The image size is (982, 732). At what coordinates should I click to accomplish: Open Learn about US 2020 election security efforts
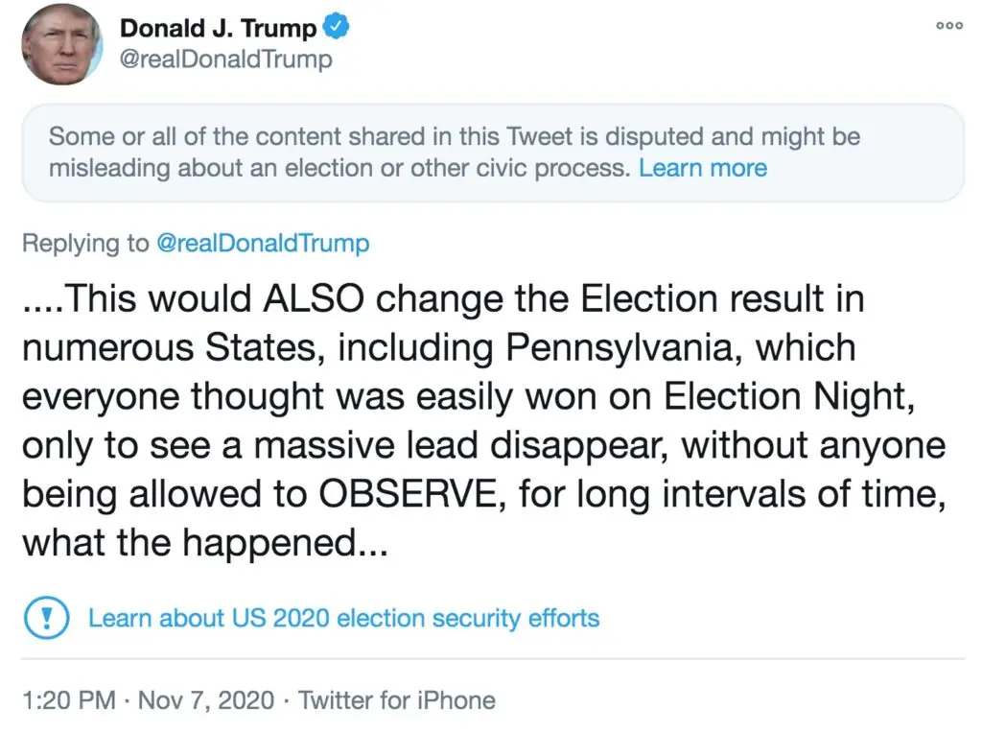pyautogui.click(x=343, y=617)
